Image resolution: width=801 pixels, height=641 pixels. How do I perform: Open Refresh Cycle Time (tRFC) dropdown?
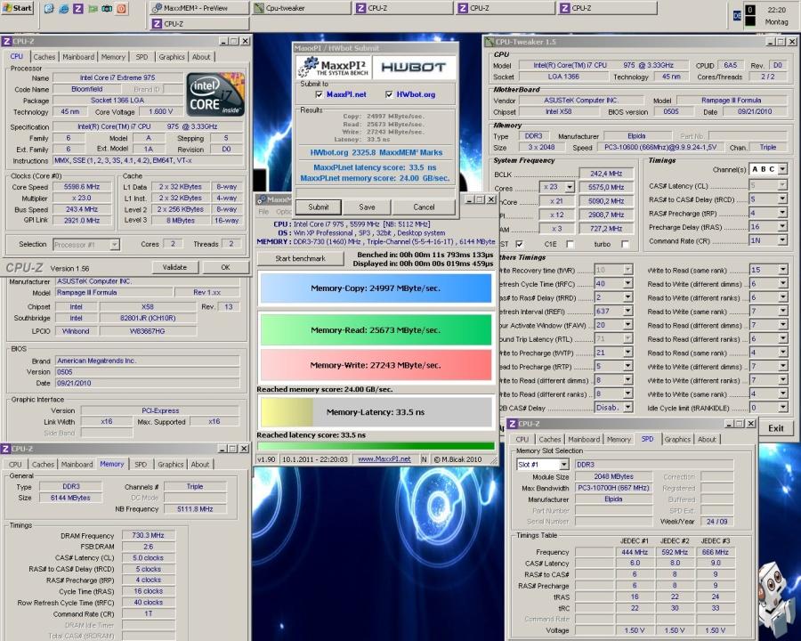[627, 283]
